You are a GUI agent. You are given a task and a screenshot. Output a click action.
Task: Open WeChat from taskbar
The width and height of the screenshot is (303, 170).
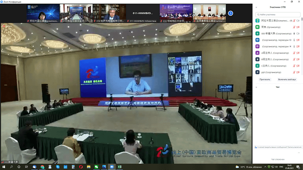point(97,167)
